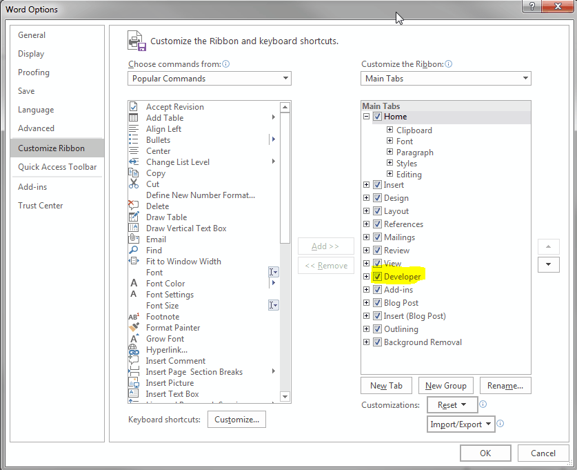Click info icon next to Reset button
This screenshot has height=470, width=577.
483,404
